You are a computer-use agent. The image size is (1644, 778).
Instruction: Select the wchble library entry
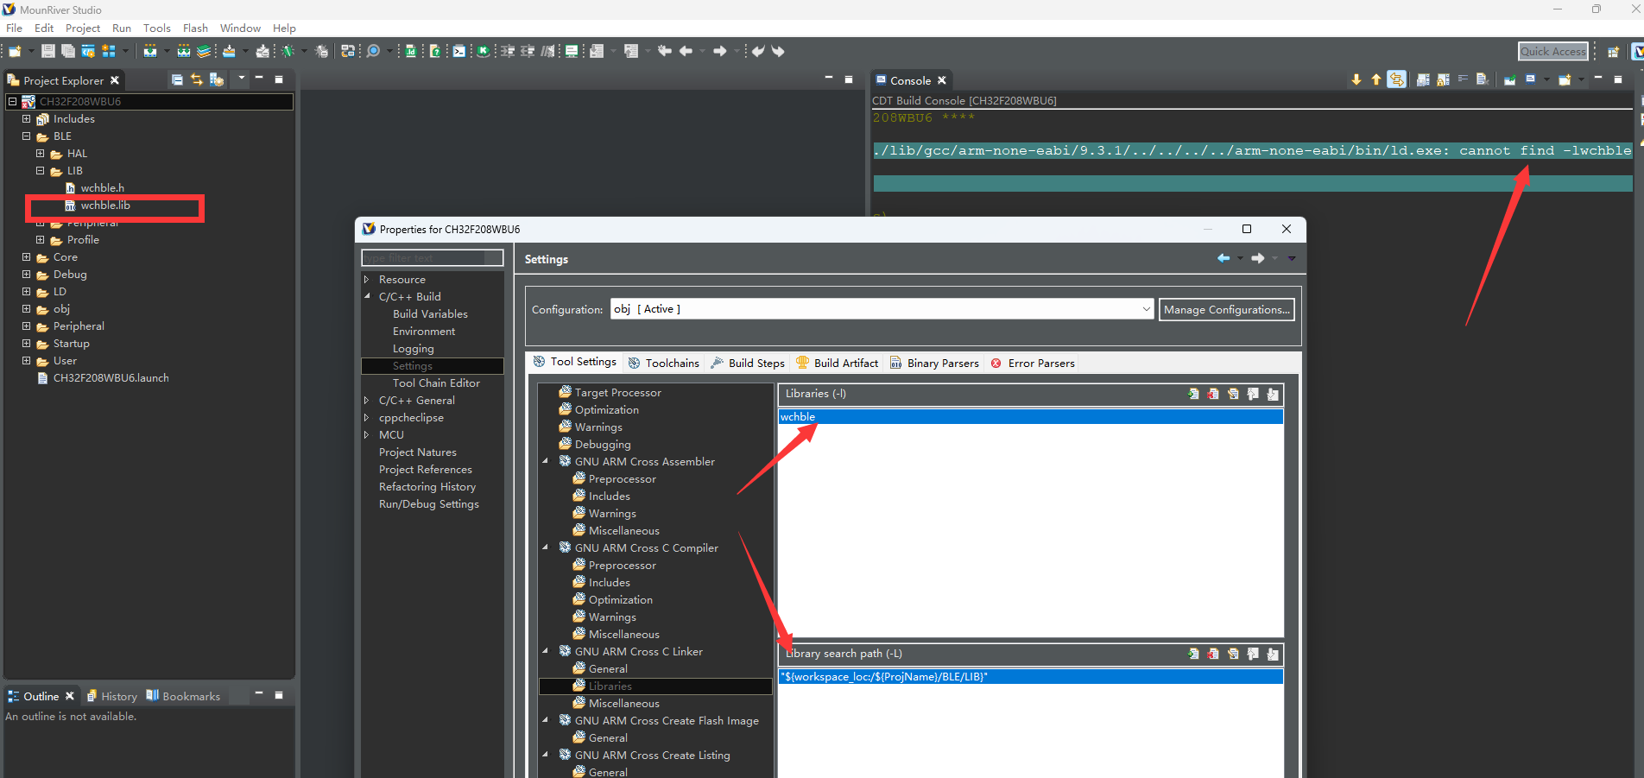point(1030,417)
